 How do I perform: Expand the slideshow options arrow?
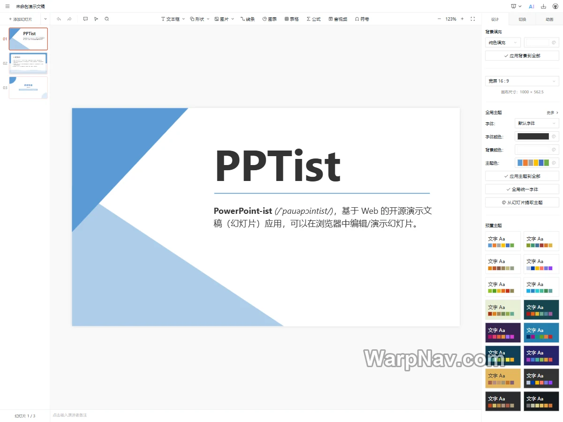520,6
